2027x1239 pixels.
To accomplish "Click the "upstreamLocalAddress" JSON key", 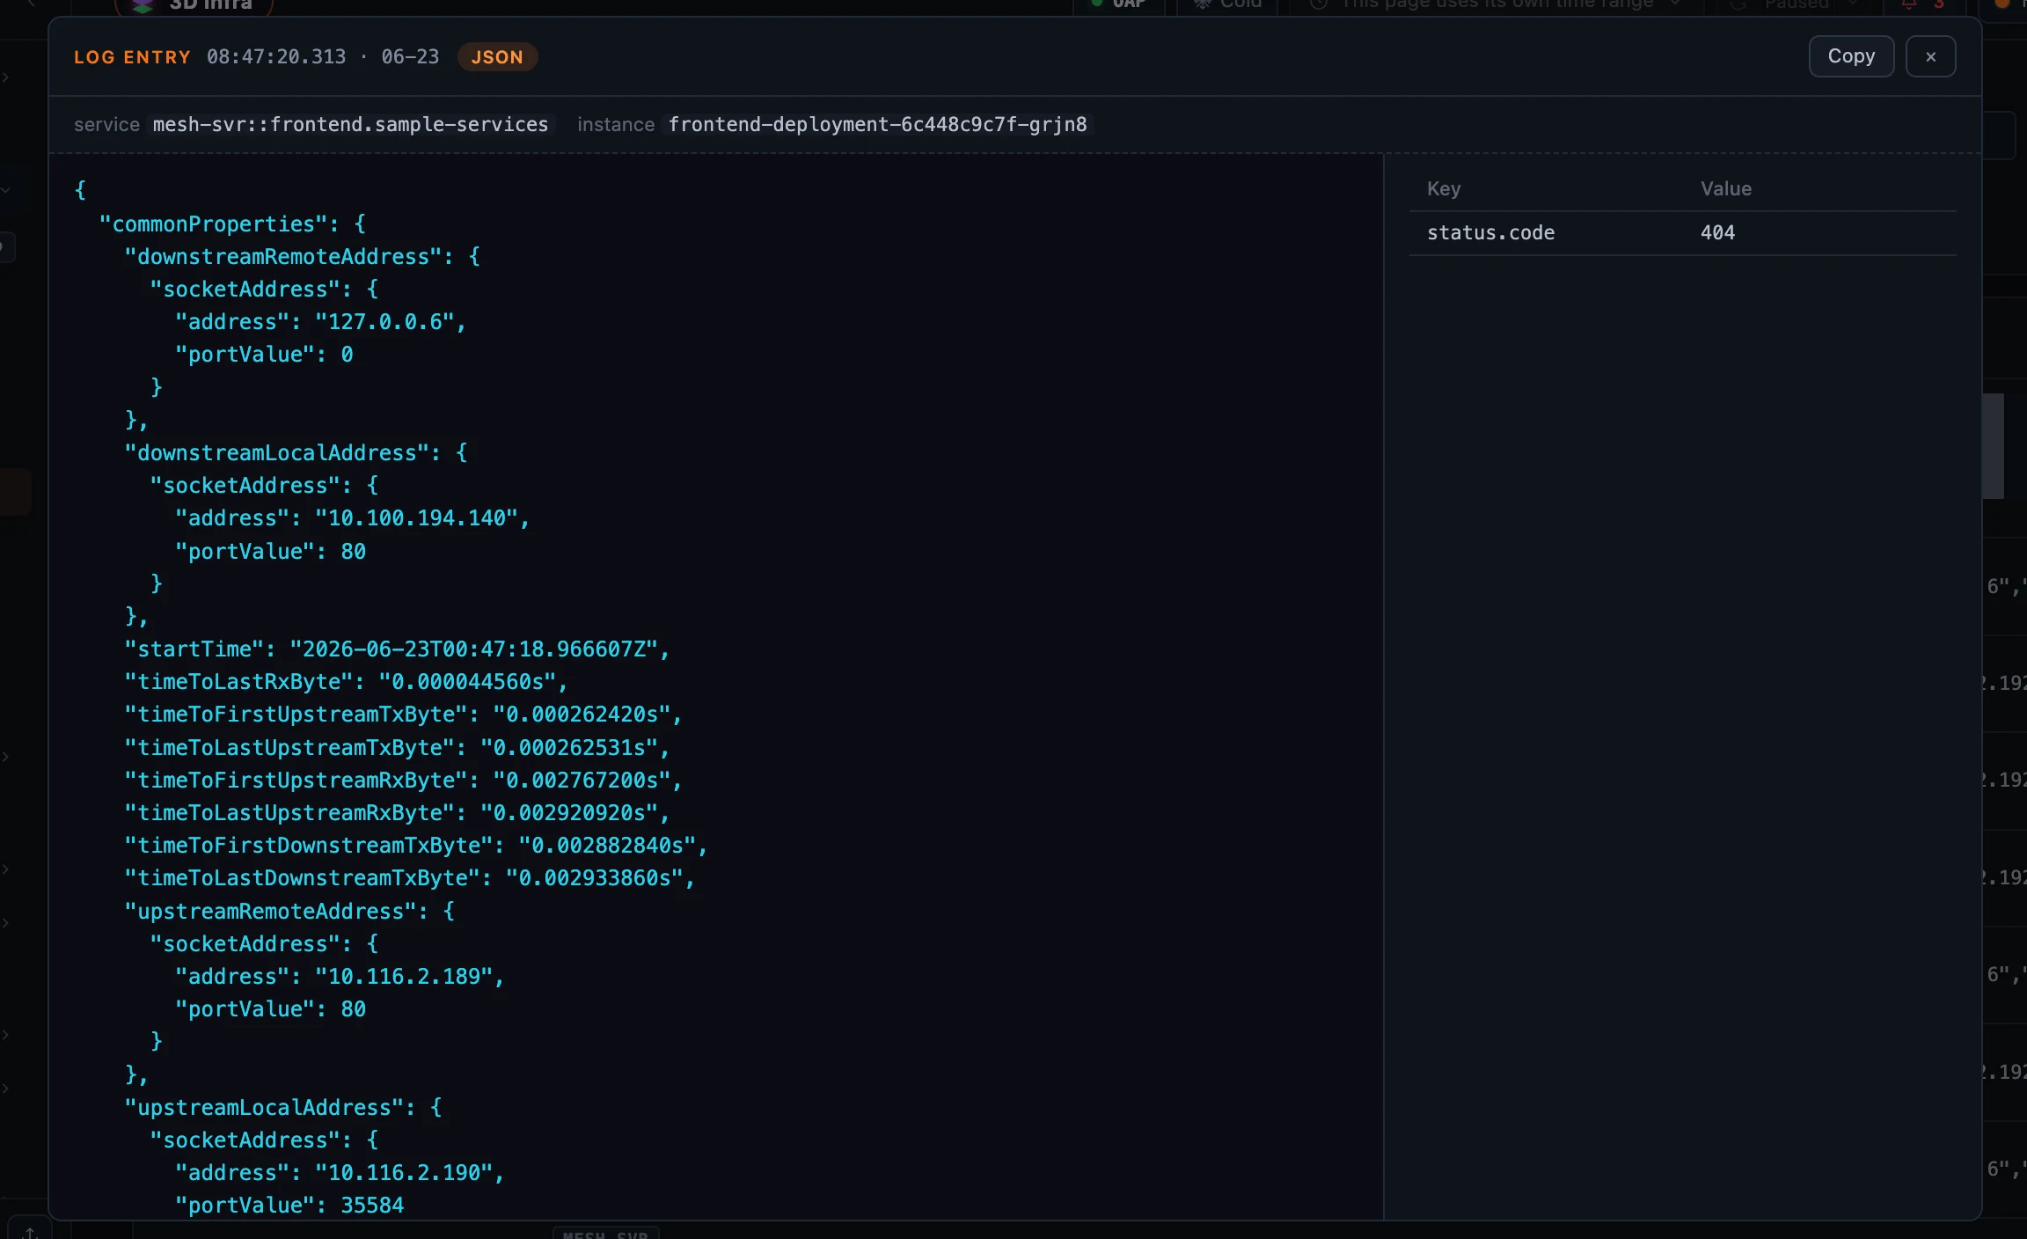I will [263, 1107].
